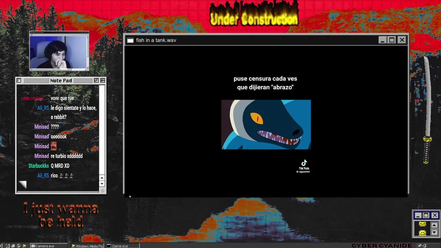Close the smiley emoji widget window
This screenshot has width=441, height=248.
click(435, 215)
